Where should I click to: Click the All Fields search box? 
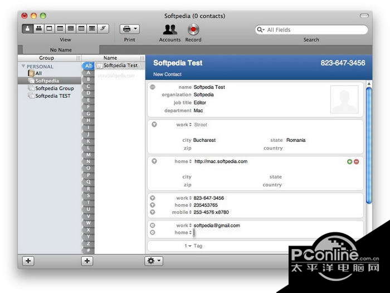click(x=311, y=30)
